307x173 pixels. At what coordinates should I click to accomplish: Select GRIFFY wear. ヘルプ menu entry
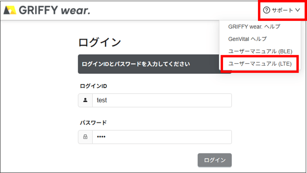(254, 27)
